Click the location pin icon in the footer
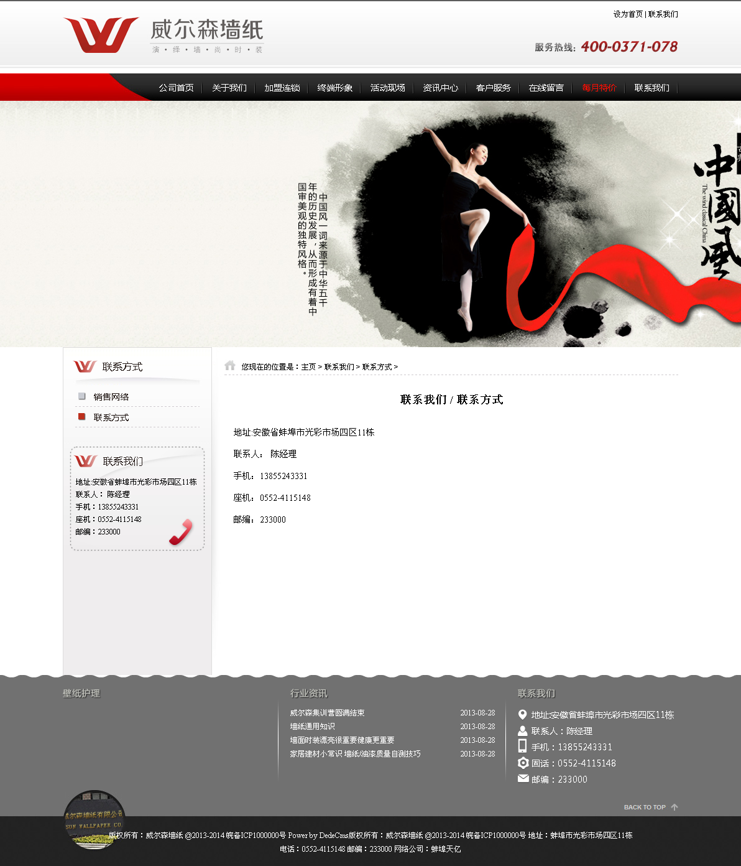The width and height of the screenshot is (741, 866). coord(523,715)
